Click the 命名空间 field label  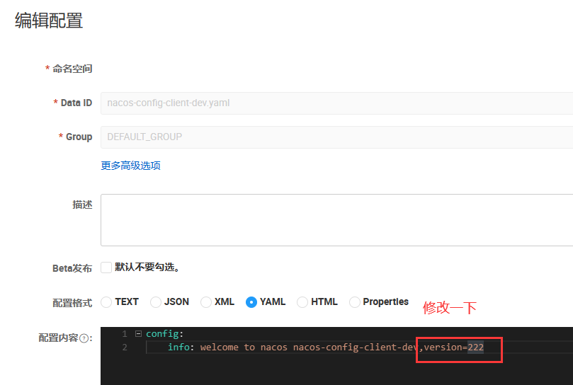[72, 69]
